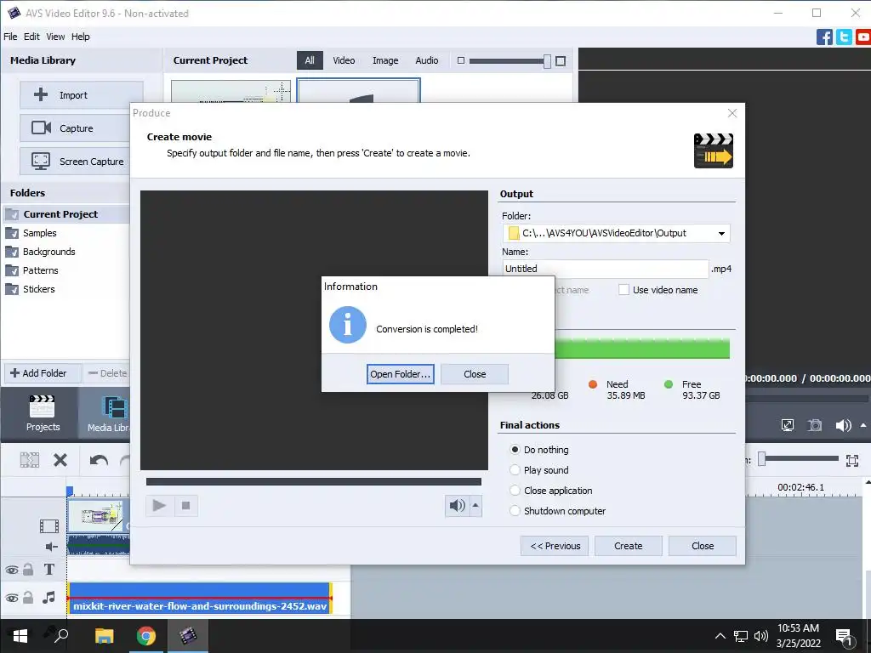Click the video track filmstrip icon
The image size is (871, 653).
coord(48,525)
